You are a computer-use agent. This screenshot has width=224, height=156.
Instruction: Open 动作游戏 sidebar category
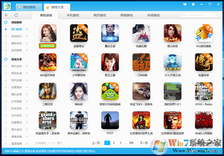tap(16, 116)
